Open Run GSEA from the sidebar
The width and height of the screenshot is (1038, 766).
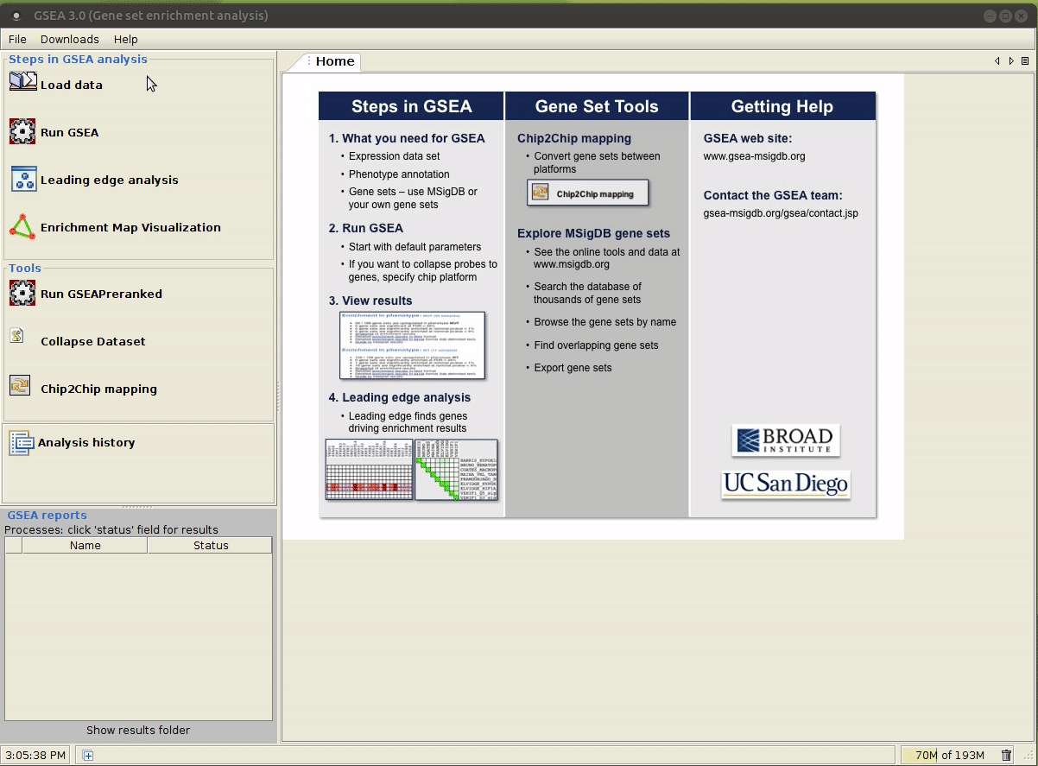[x=69, y=133]
